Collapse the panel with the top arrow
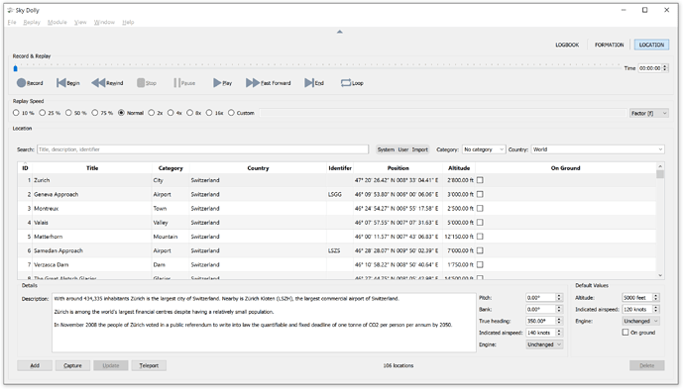 [339, 32]
